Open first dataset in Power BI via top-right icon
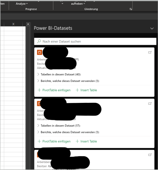The width and height of the screenshot is (158, 170). tap(150, 52)
